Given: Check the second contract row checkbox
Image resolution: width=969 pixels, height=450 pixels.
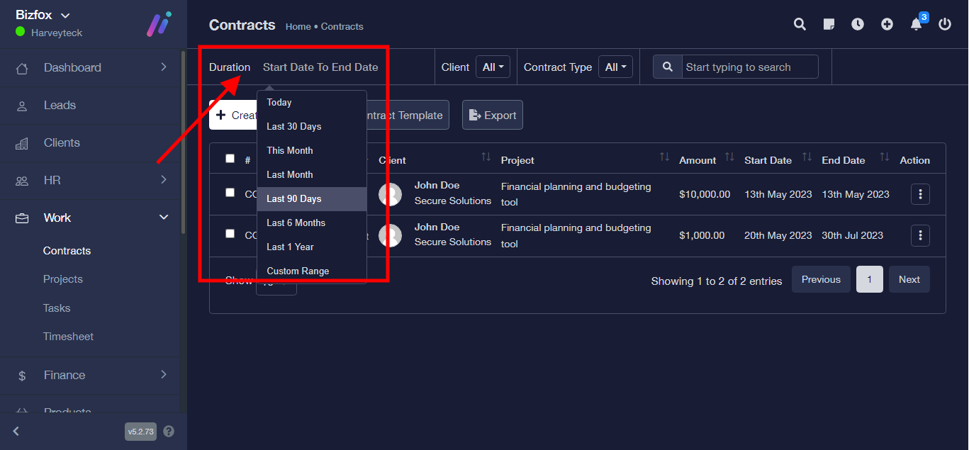Looking at the screenshot, I should pos(230,234).
